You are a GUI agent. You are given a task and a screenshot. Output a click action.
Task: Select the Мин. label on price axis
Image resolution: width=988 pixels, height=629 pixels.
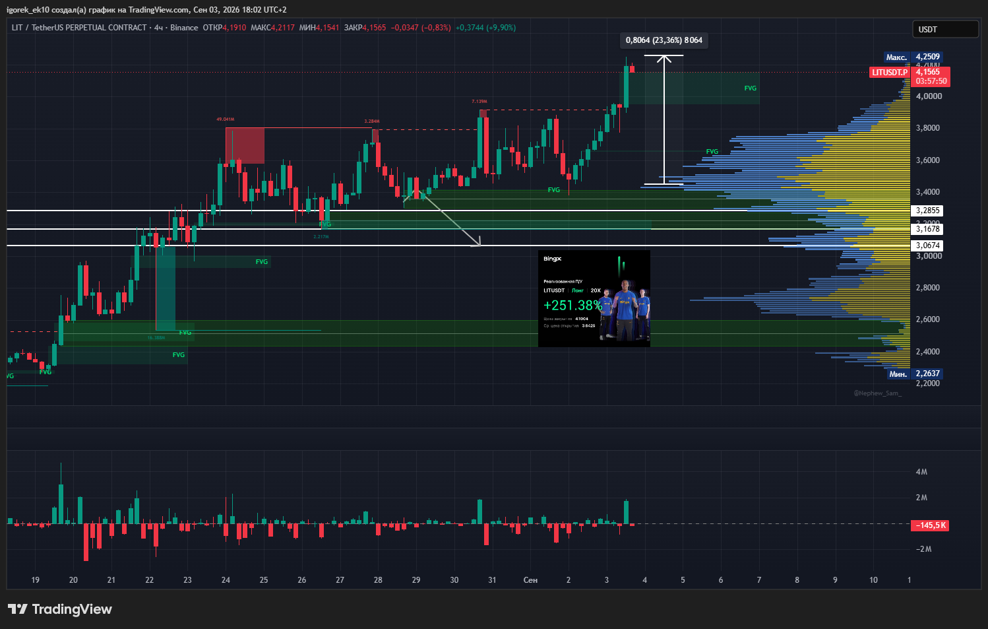[898, 374]
